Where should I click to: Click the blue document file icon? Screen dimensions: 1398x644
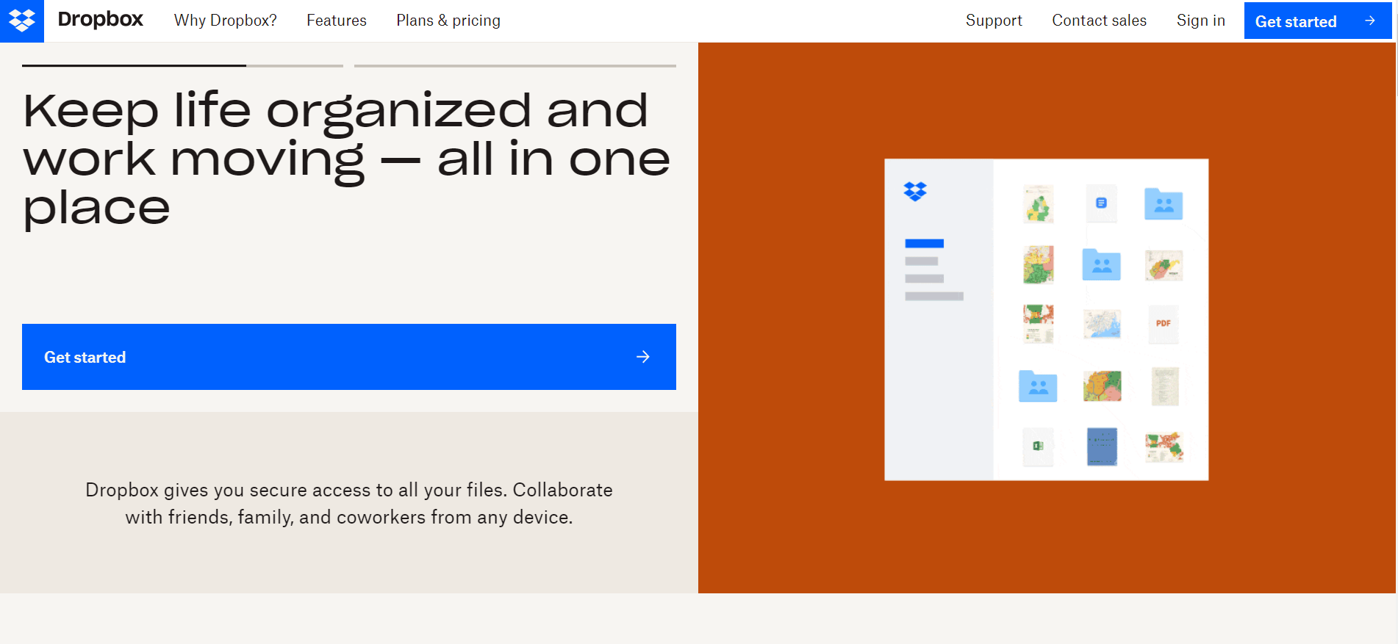point(1101,203)
